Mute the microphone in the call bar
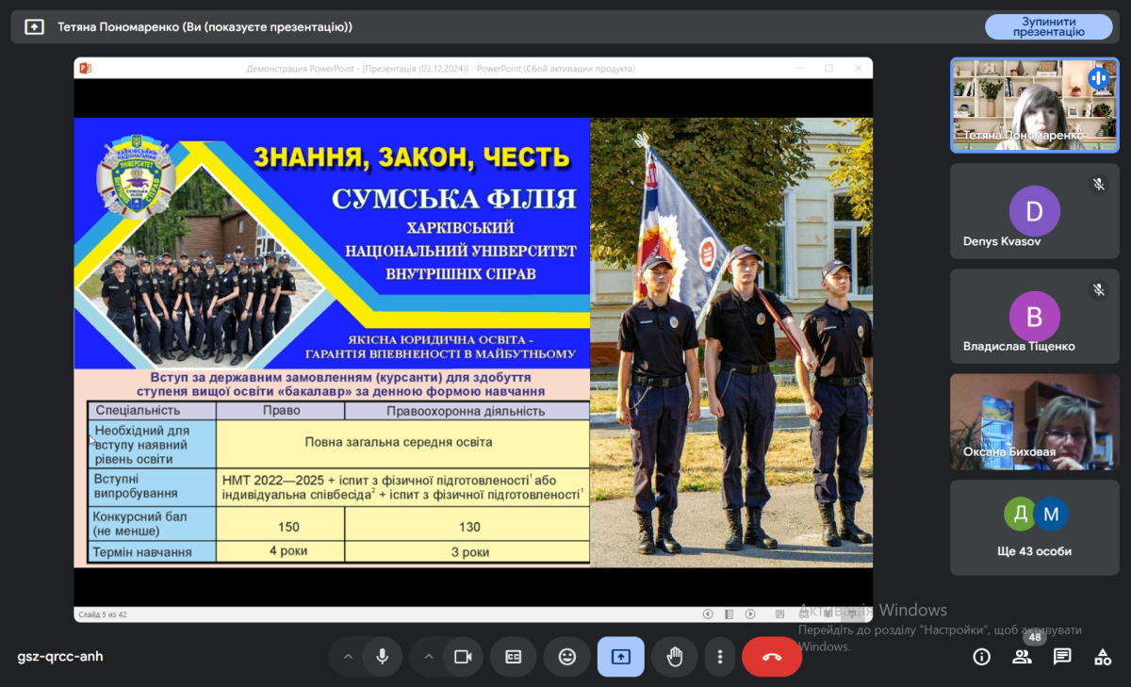 click(x=382, y=657)
